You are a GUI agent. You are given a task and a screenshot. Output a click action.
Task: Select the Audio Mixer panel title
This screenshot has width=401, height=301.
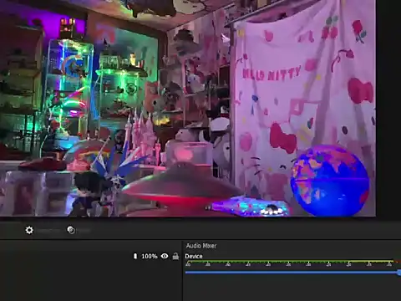tap(201, 246)
